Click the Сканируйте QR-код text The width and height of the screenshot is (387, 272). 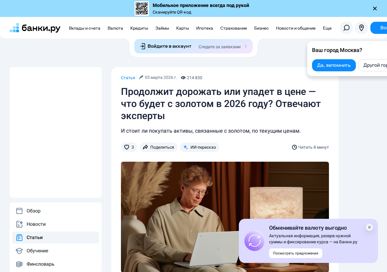(172, 12)
